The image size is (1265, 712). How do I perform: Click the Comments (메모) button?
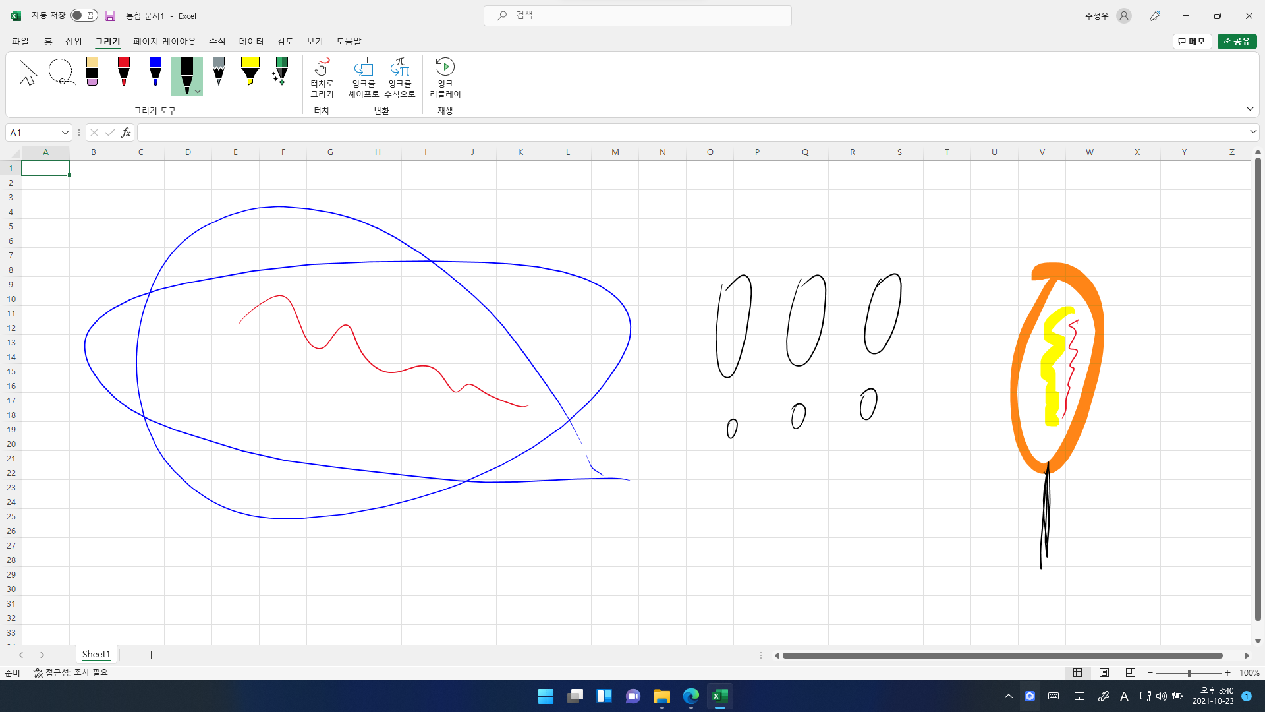tap(1193, 41)
